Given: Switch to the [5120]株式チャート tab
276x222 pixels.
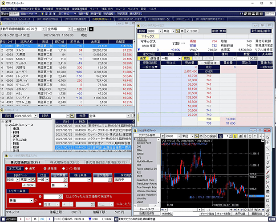Looking at the screenshot, I should click(x=102, y=19).
